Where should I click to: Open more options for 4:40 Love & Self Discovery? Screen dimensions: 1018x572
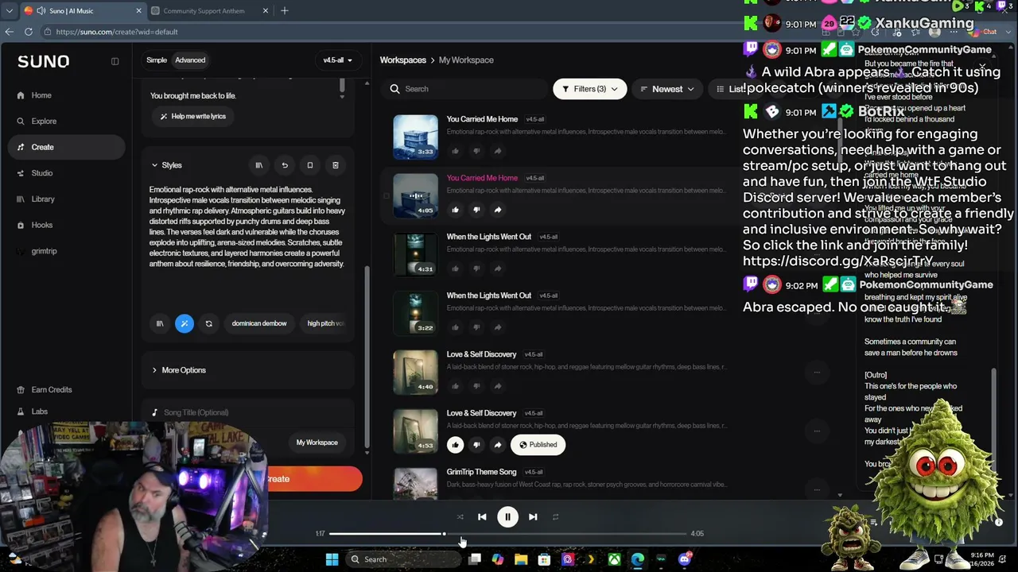[817, 372]
